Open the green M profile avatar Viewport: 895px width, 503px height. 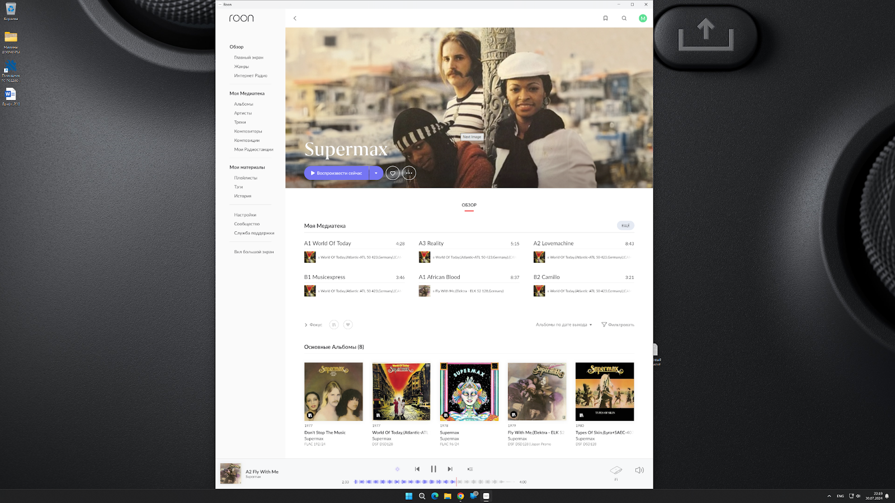643,18
